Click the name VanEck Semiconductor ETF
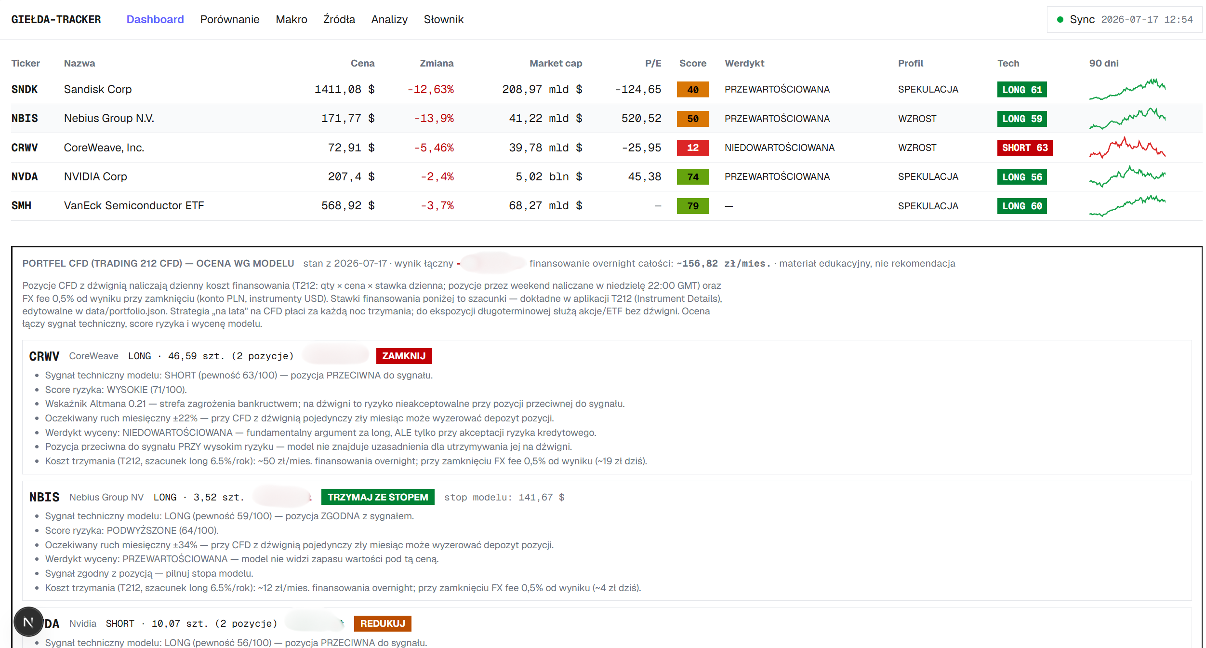1206x648 pixels. coord(134,205)
